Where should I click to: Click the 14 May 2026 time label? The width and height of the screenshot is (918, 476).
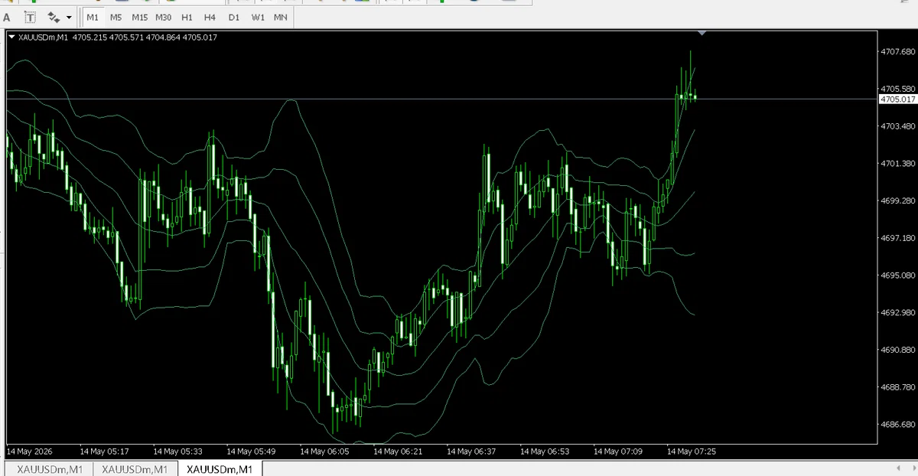29,452
